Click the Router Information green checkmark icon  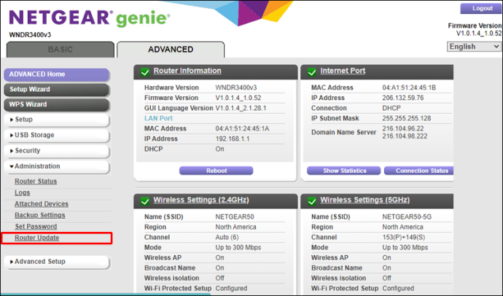pos(145,72)
